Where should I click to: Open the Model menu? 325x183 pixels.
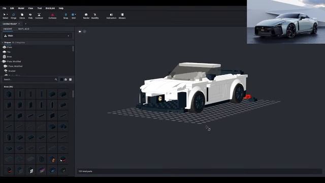coord(21,8)
